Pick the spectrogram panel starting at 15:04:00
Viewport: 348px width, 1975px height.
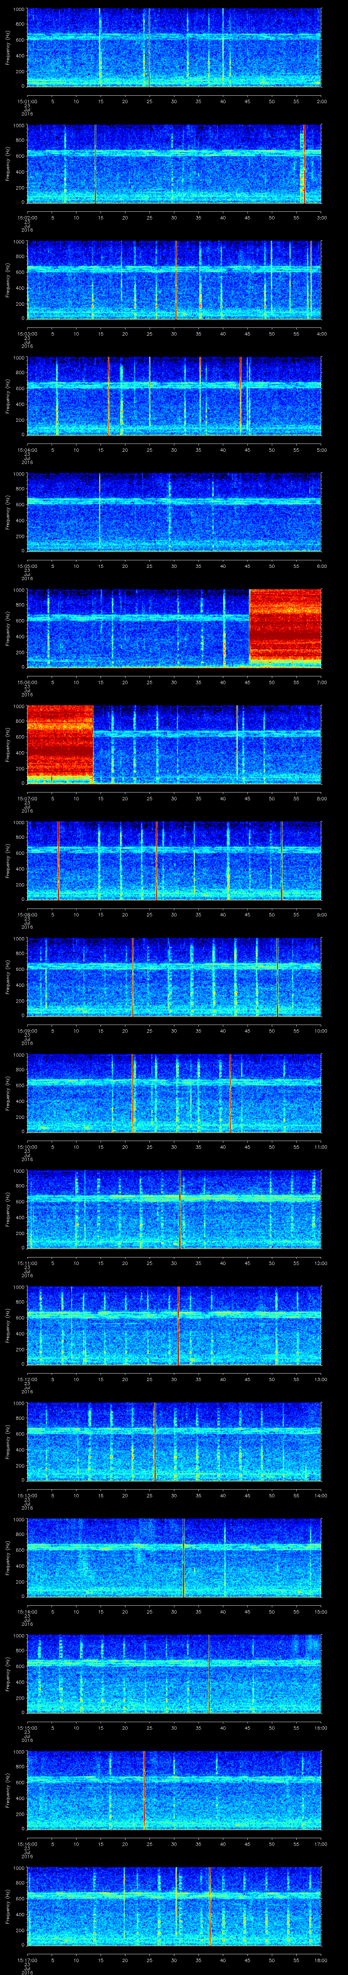tap(174, 396)
